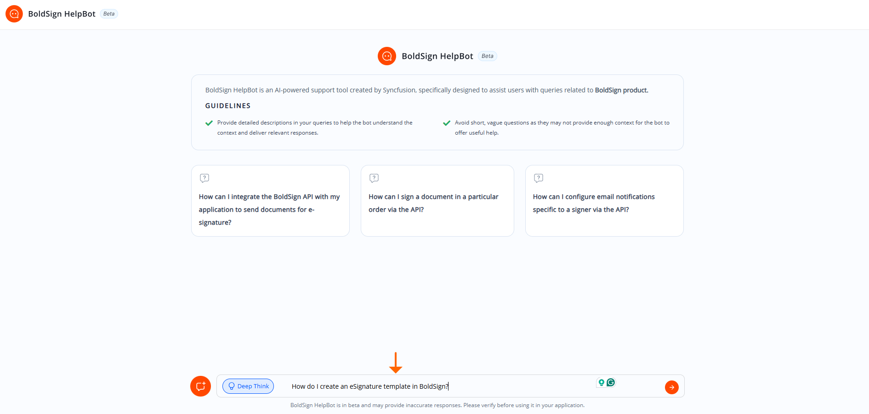Click the center BoldSign HelpBot chat logo icon
The image size is (869, 414).
click(x=387, y=56)
